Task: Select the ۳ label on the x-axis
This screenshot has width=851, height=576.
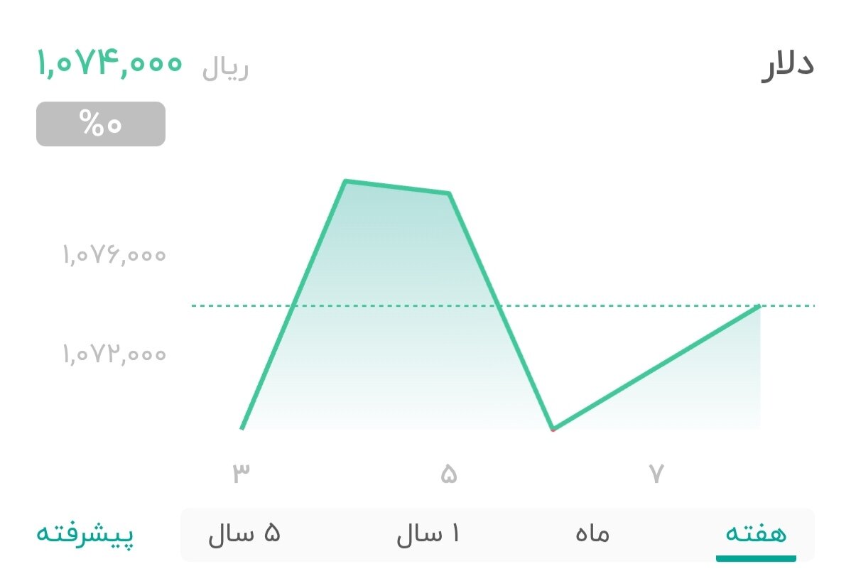Action: (x=242, y=470)
